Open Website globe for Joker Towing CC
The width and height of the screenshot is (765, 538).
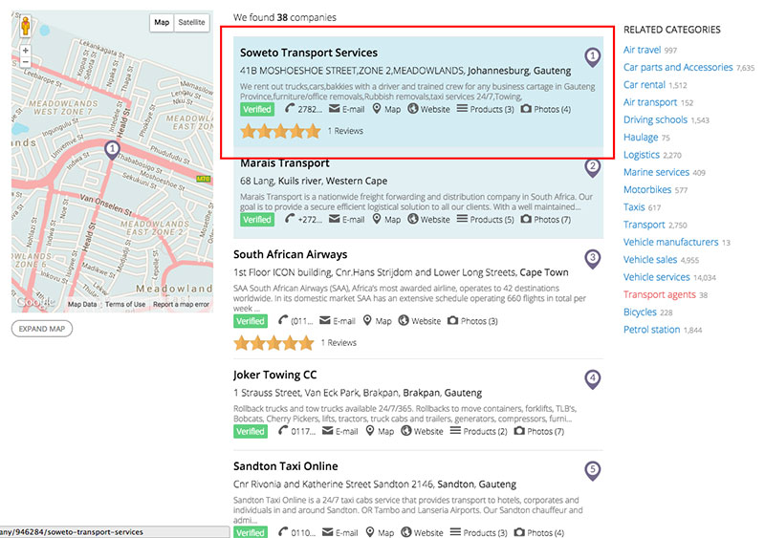click(406, 430)
